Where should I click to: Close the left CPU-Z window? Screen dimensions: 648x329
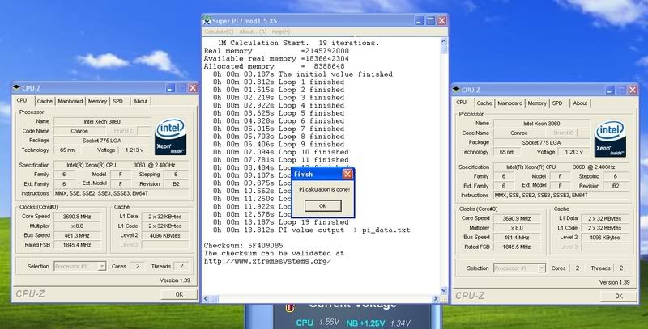[193, 88]
